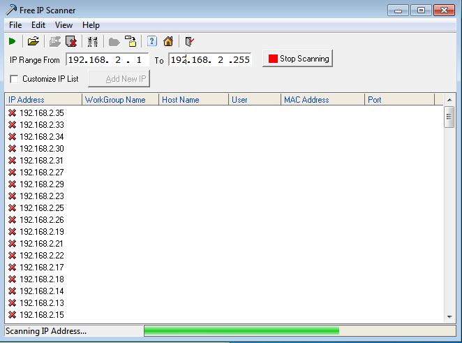Click red X status icon for 192.168.2.19
Screen dimensions: 462x343
(x=12, y=232)
